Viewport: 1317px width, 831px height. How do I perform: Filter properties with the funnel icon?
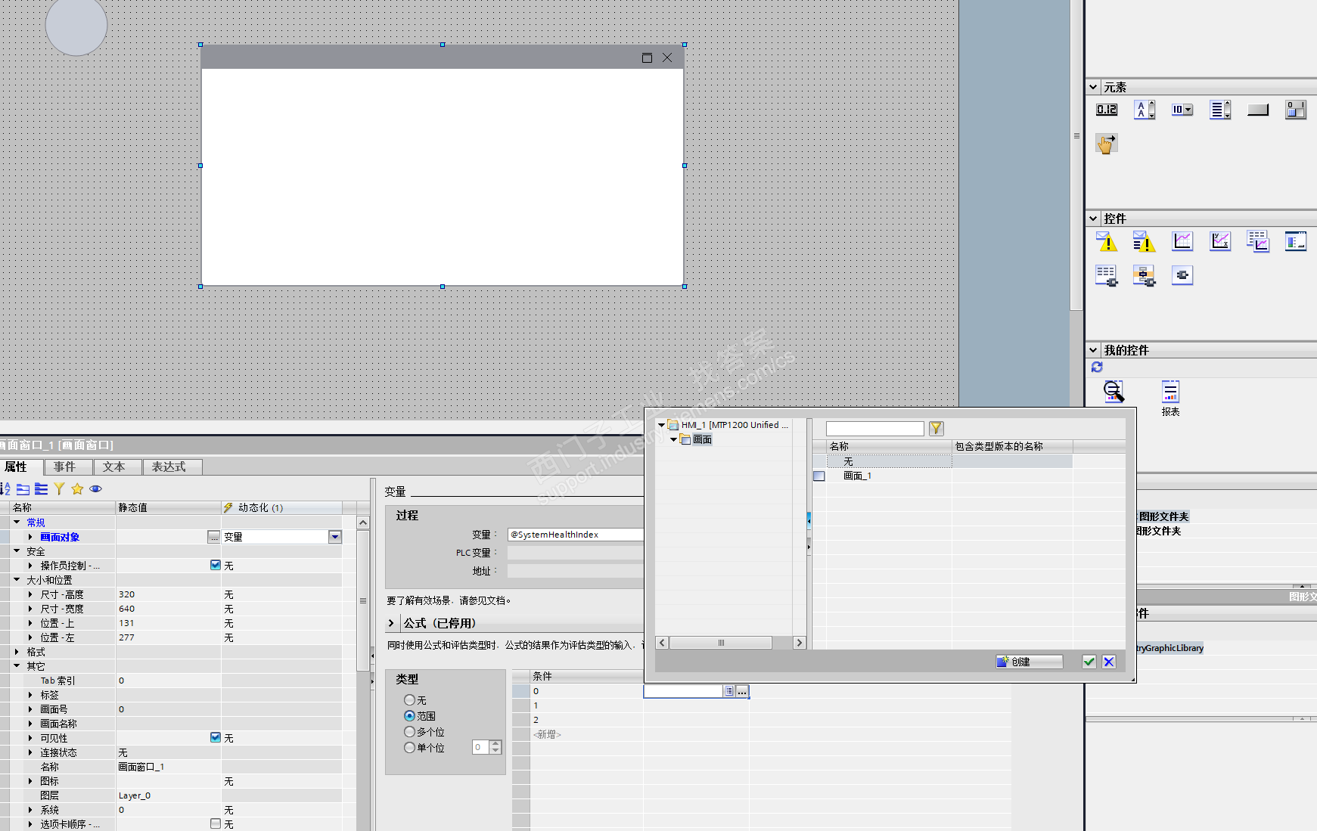pos(59,489)
